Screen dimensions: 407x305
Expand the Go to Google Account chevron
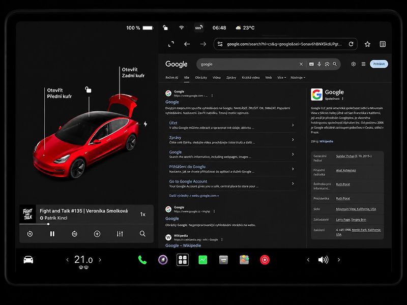[x=293, y=184]
